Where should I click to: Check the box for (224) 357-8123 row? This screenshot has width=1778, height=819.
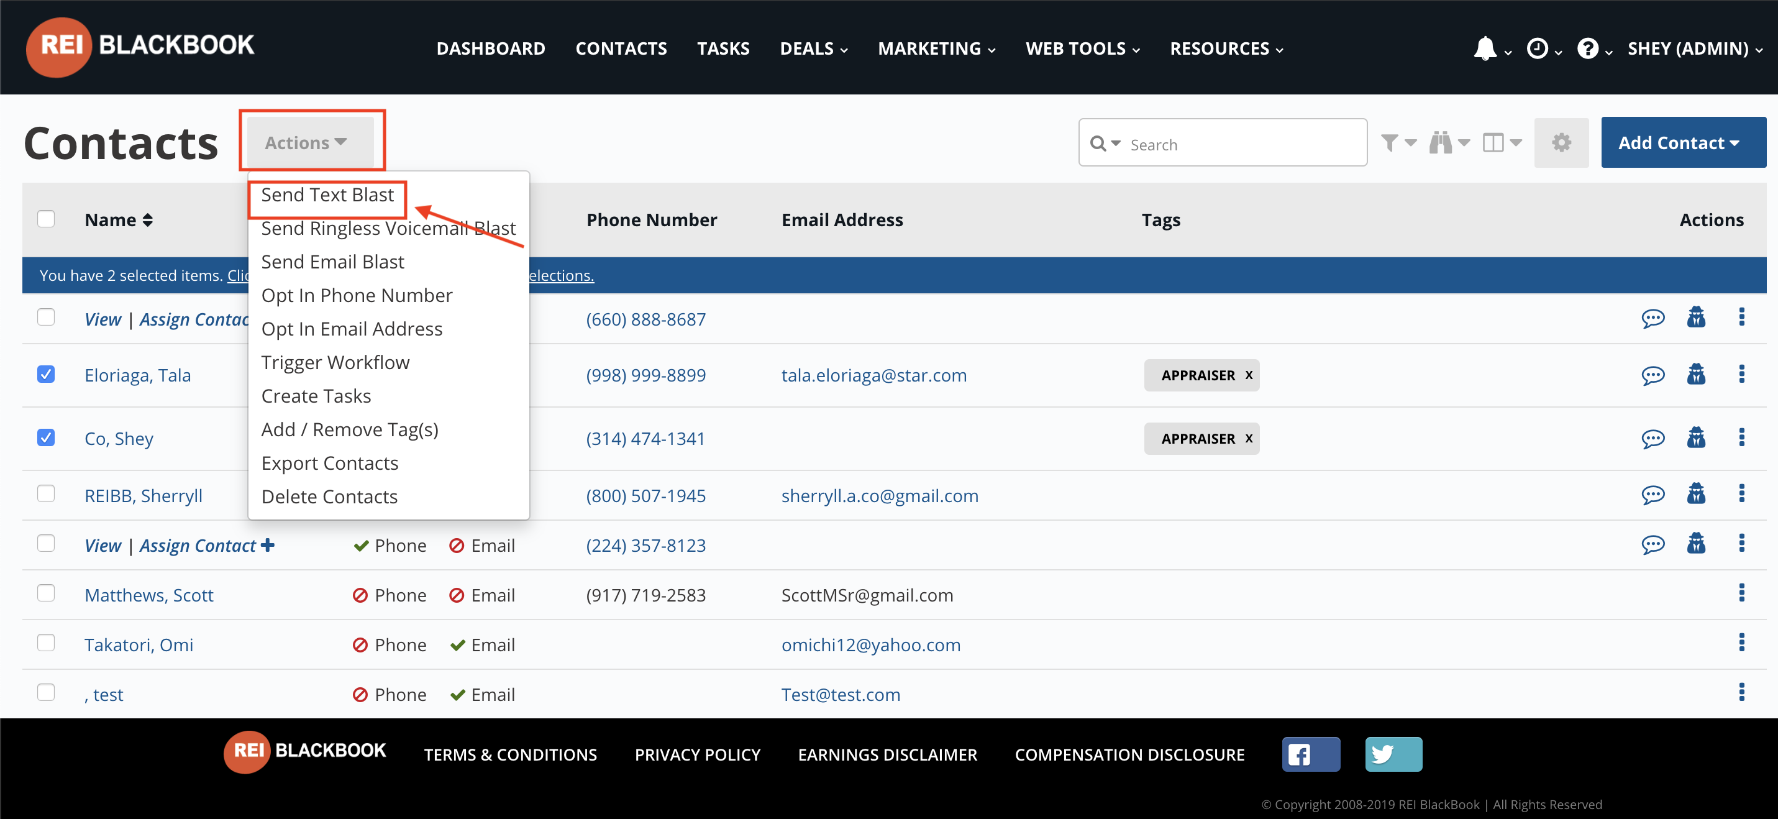point(45,544)
